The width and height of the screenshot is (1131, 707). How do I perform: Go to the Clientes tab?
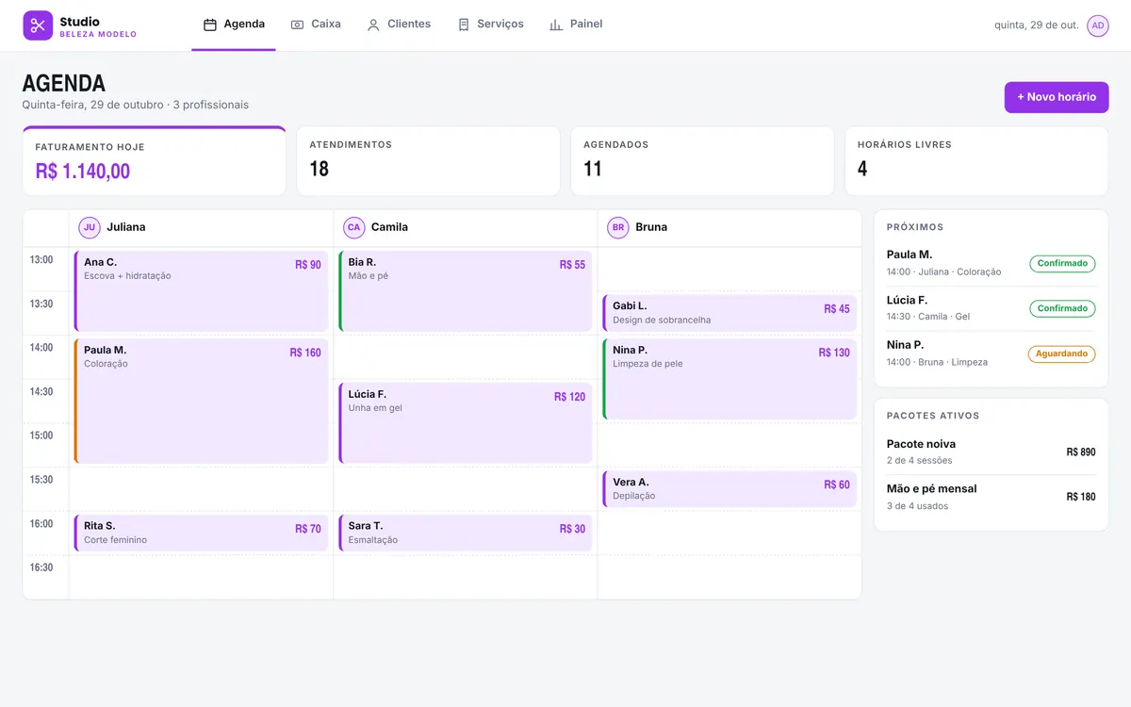pyautogui.click(x=399, y=25)
